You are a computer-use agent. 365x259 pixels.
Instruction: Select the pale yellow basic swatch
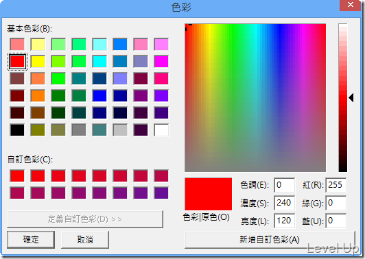[38, 45]
